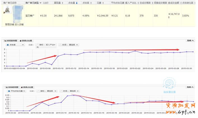Collapse upper chart with 隐藏 arrow icon
This screenshot has height=118, width=198.
tap(192, 41)
